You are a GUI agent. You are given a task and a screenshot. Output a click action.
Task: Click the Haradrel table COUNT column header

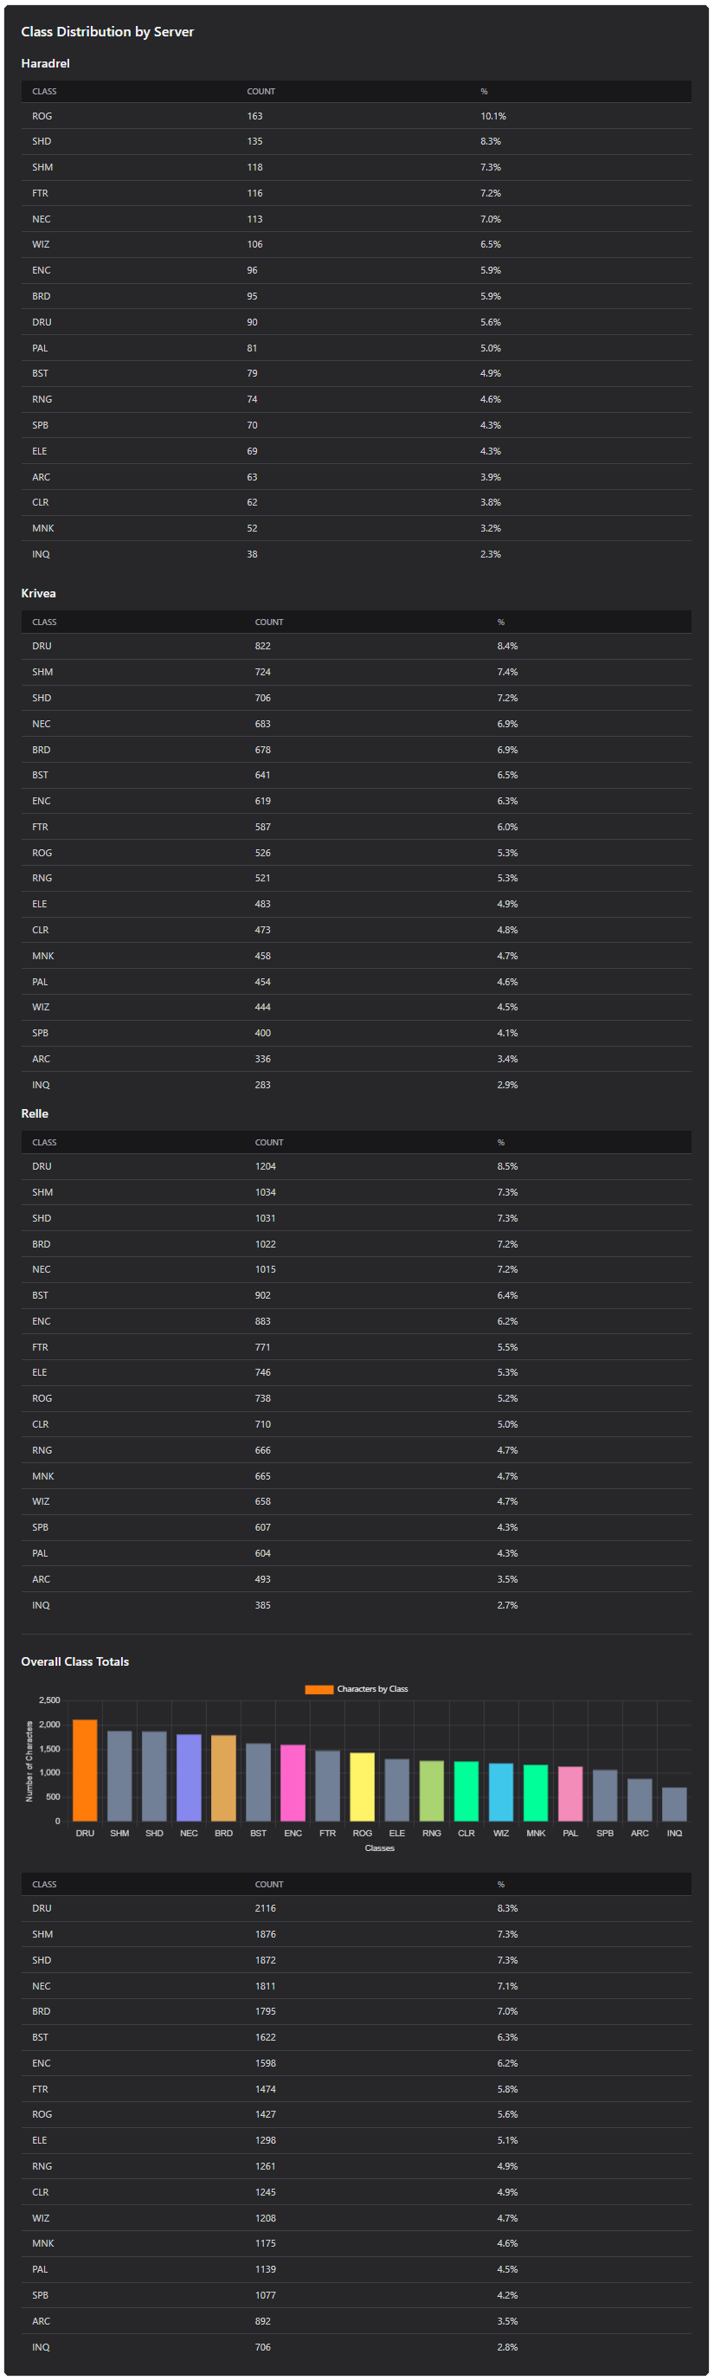click(x=261, y=92)
